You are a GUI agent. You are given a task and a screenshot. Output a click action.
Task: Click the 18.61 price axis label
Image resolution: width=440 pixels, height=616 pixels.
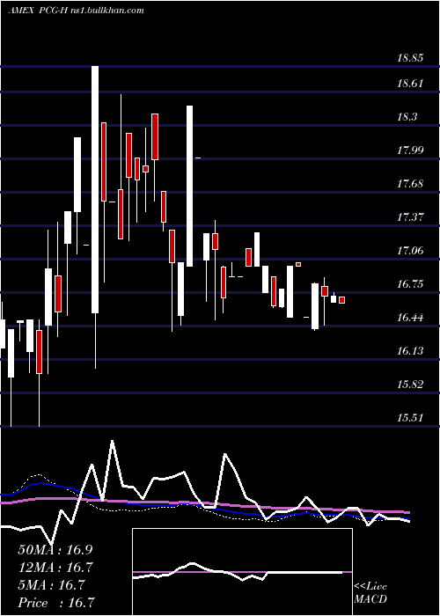(x=410, y=84)
